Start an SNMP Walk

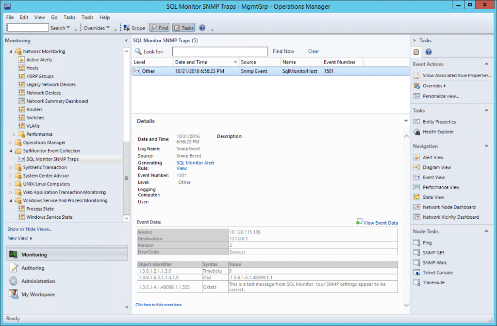pyautogui.click(x=434, y=262)
